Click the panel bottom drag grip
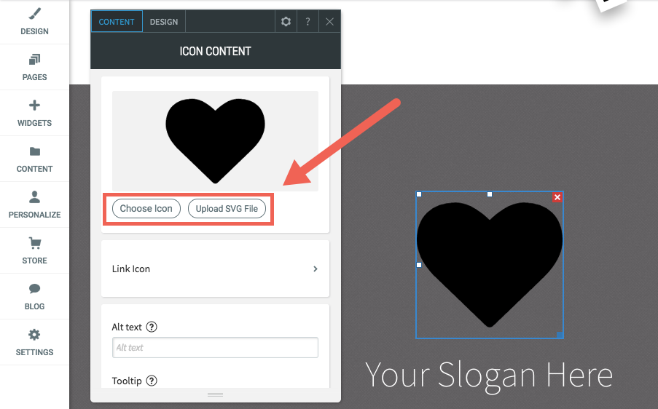Screen dimensions: 658x409 click(215, 394)
